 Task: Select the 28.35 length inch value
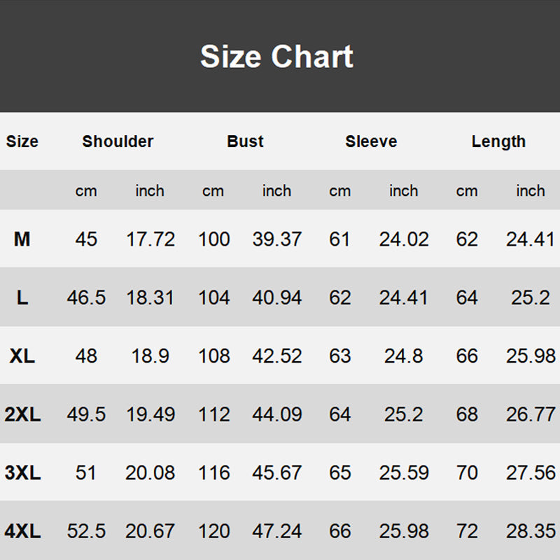(x=531, y=531)
